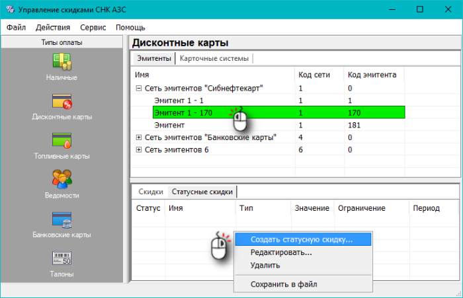Click the Код эмитента column header
The image size is (463, 298).
[372, 75]
